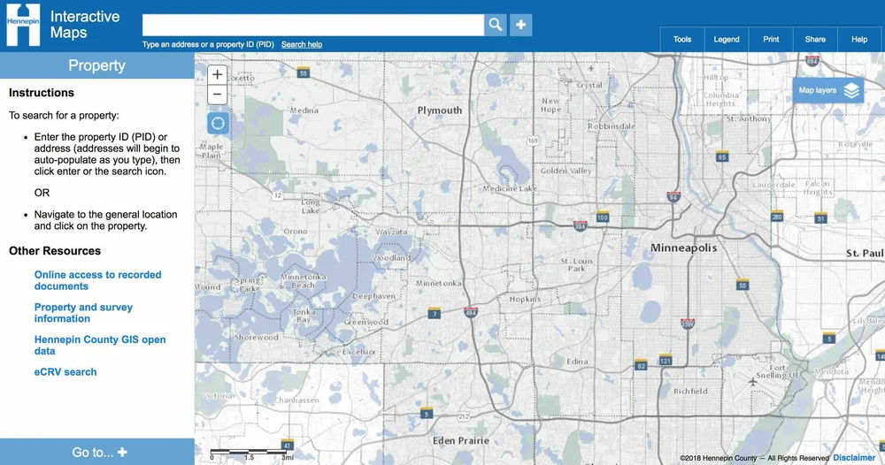The width and height of the screenshot is (885, 465).
Task: Open Property and survey information link
Action: click(83, 313)
